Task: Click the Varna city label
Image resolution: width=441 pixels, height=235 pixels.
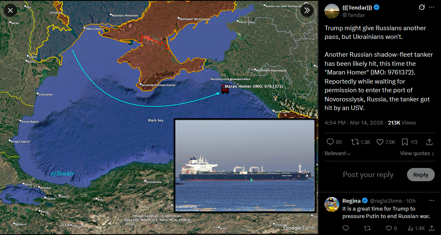Action: 29,121
